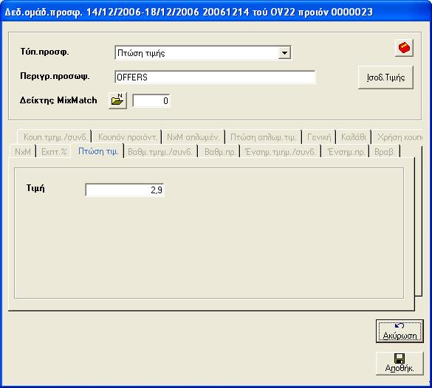Click the Τιμή label
The height and width of the screenshot is (388, 432).
click(35, 188)
